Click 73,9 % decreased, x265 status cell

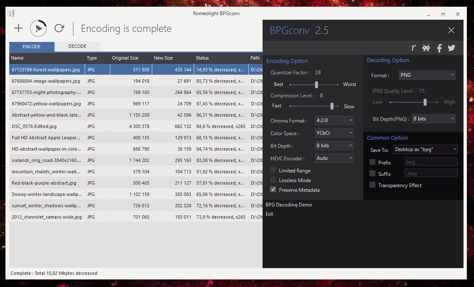click(221, 217)
